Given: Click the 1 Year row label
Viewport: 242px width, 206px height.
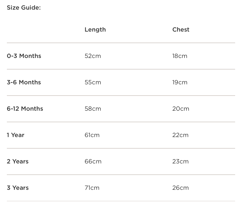Looking at the screenshot, I should tap(16, 135).
